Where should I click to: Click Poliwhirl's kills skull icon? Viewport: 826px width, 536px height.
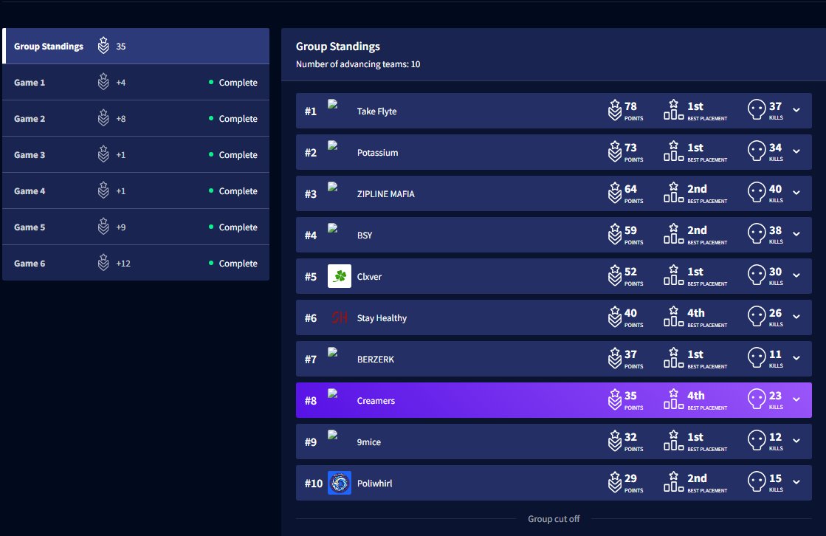(757, 481)
